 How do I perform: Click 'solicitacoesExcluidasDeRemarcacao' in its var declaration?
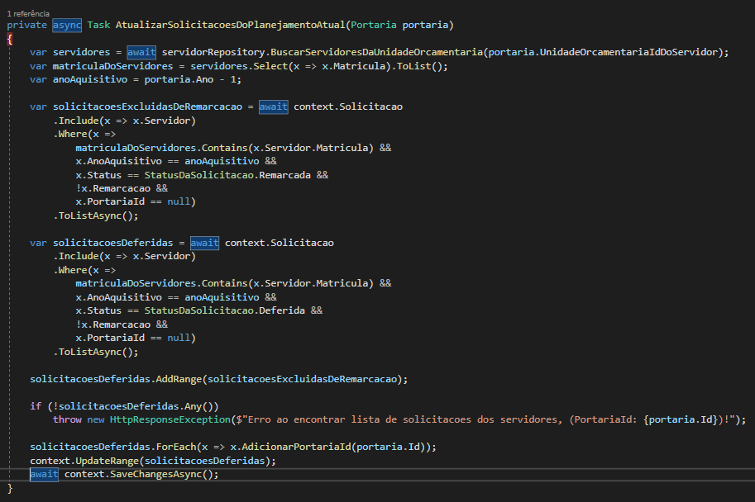(x=147, y=107)
